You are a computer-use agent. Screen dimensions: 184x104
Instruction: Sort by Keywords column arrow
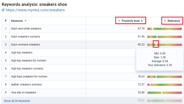25,21
